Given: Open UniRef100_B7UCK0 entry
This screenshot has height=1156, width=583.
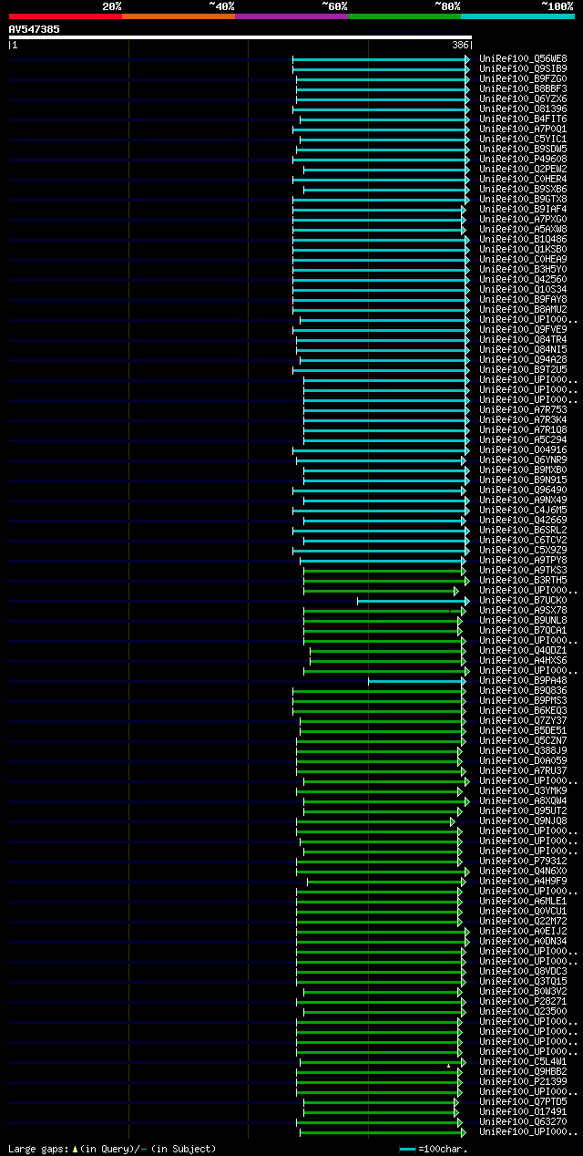Looking at the screenshot, I should (x=524, y=600).
